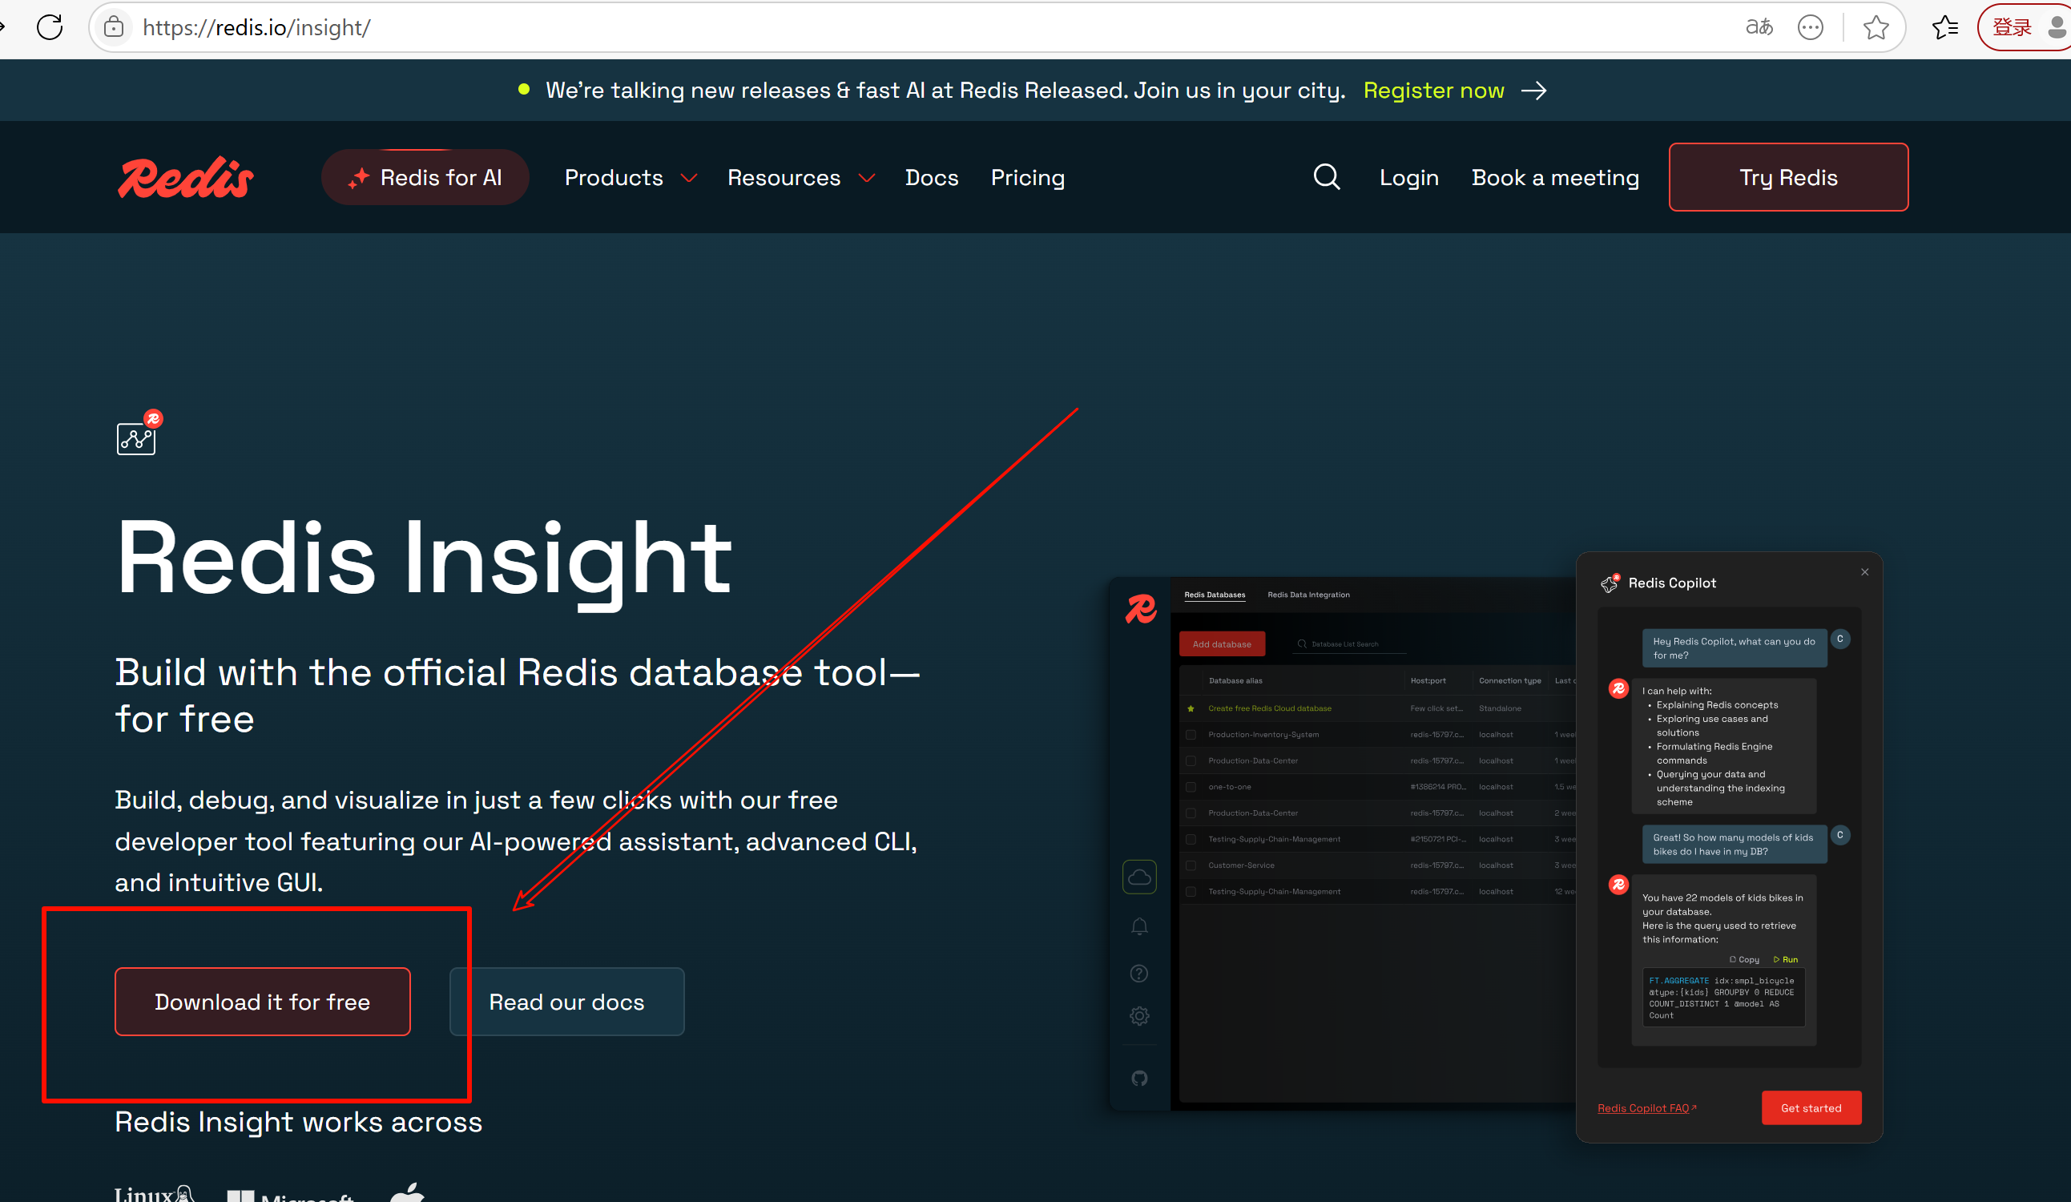
Task: Click arrow next to Register now
Action: click(1533, 91)
